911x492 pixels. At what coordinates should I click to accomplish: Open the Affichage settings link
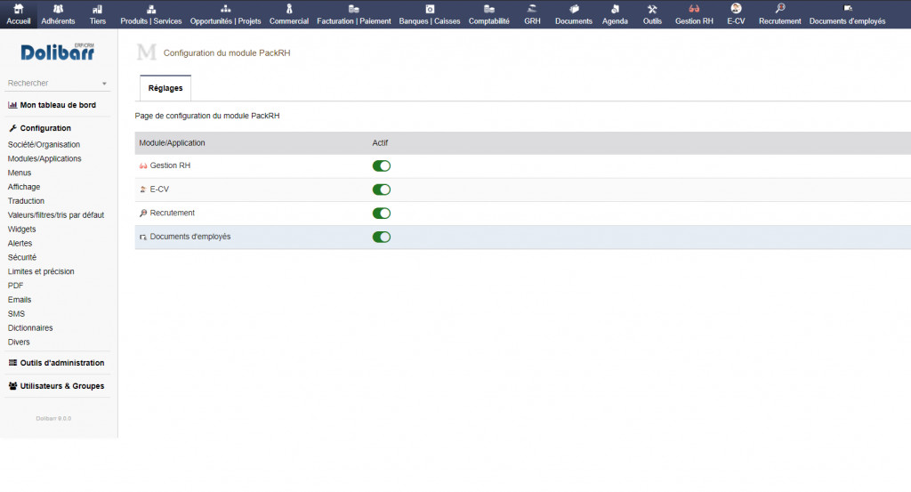tap(24, 187)
